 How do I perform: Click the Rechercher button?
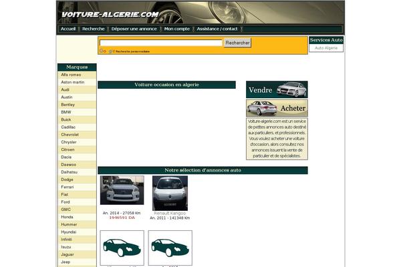coord(237,43)
